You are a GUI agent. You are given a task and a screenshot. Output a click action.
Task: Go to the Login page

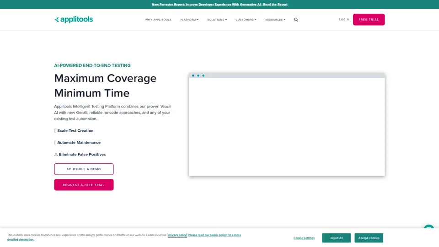click(344, 20)
